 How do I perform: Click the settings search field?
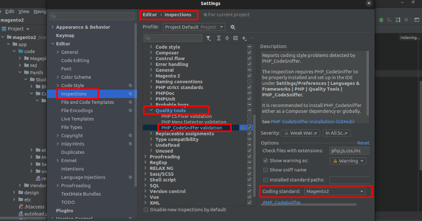pyautogui.click(x=92, y=16)
